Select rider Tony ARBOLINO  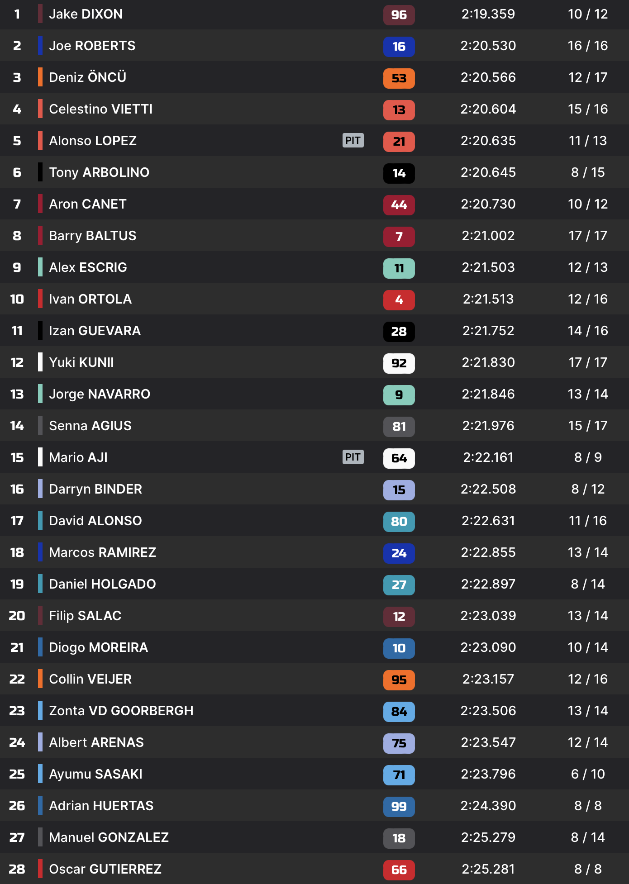click(99, 172)
